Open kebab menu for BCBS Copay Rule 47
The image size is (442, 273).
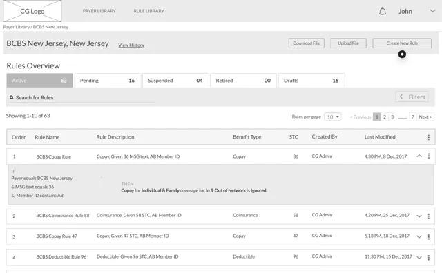tap(428, 237)
